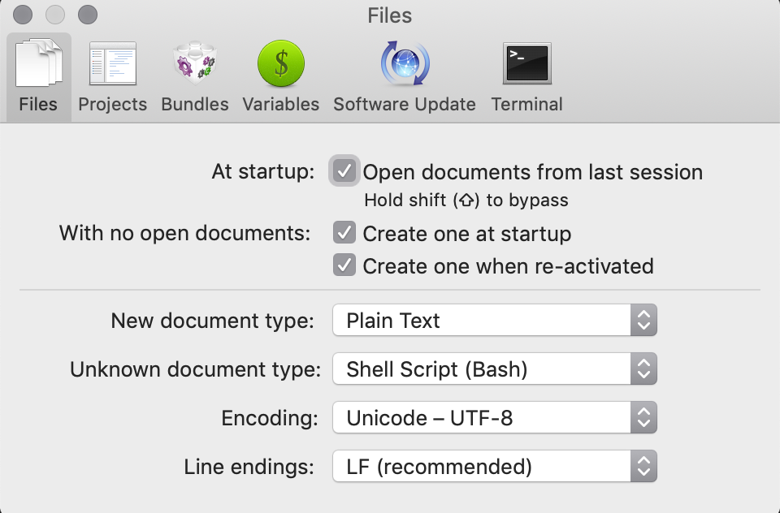Click the Software Update tab label
Screen dimensions: 780x513
coord(405,105)
